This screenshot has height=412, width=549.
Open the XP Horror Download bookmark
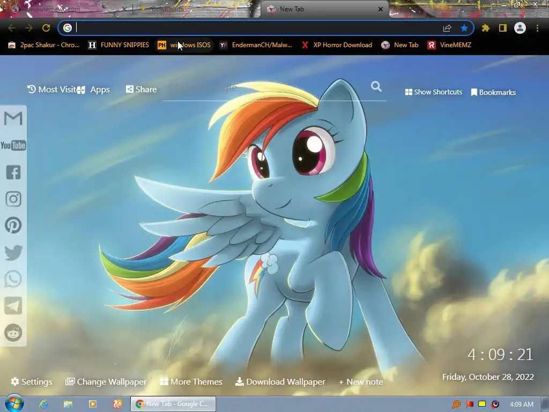337,45
